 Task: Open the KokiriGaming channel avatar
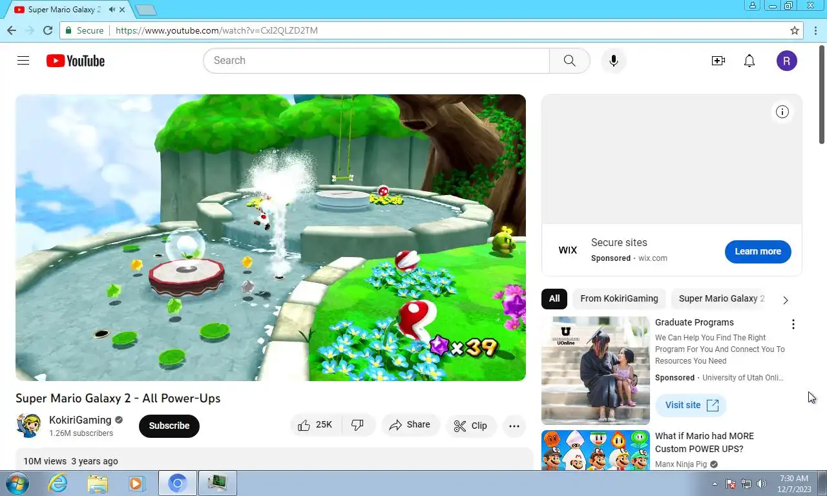(x=28, y=426)
